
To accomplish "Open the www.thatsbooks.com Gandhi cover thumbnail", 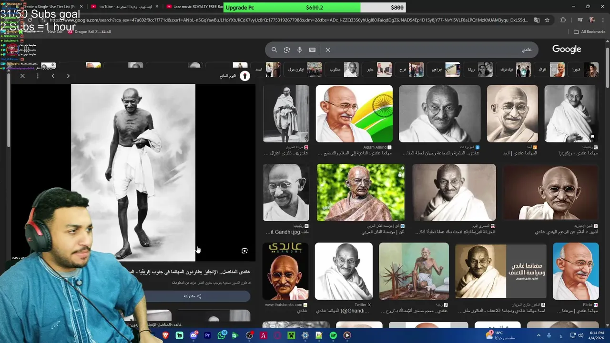I will click(x=285, y=271).
